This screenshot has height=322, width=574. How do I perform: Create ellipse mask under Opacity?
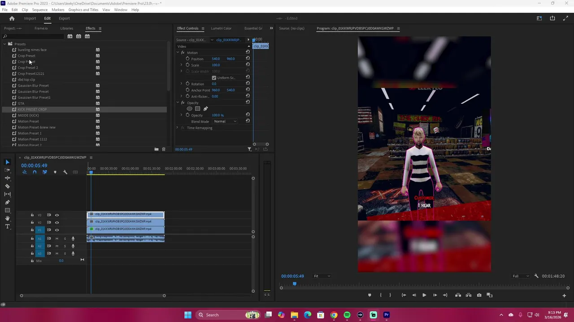tap(189, 109)
